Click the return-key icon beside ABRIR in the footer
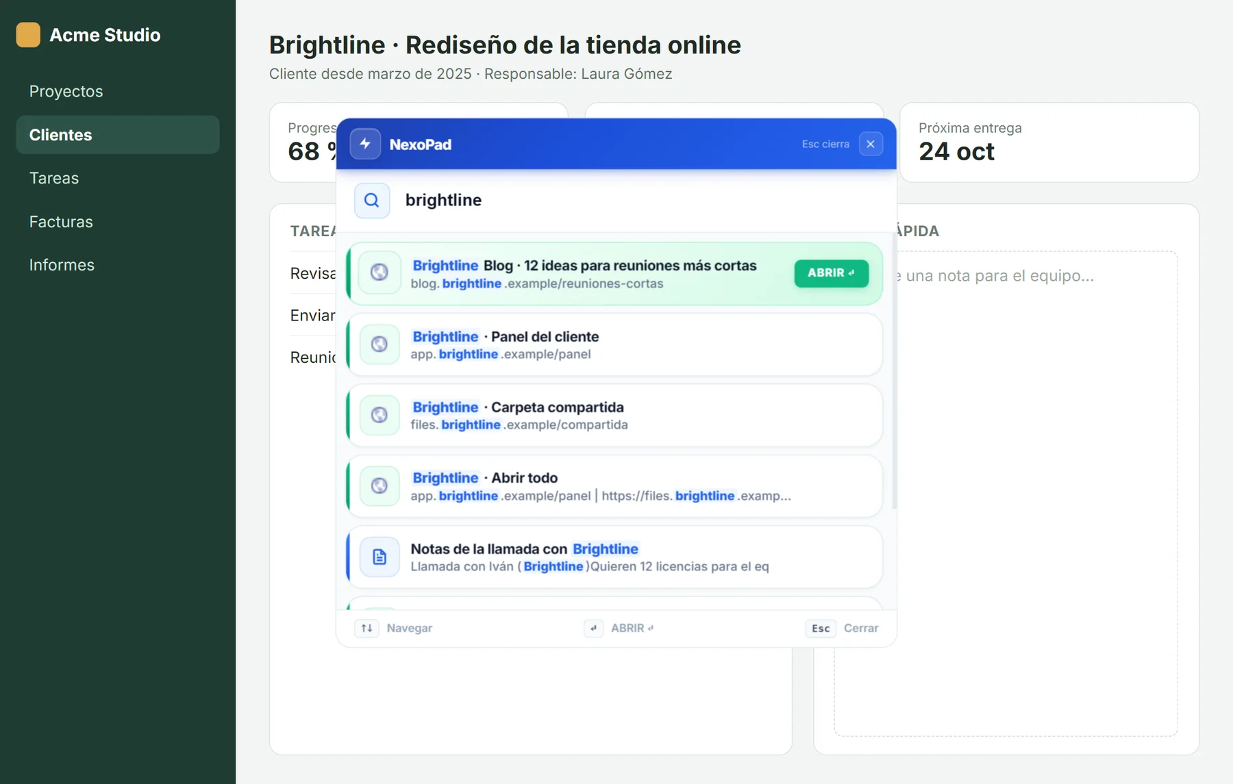Screen dimensions: 1233x784 [x=593, y=628]
